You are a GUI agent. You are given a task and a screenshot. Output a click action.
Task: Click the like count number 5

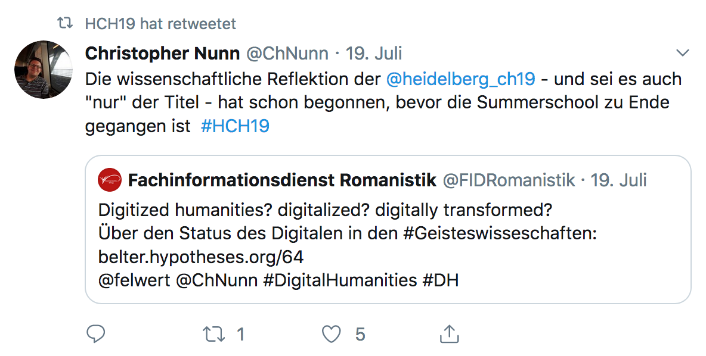click(x=360, y=335)
